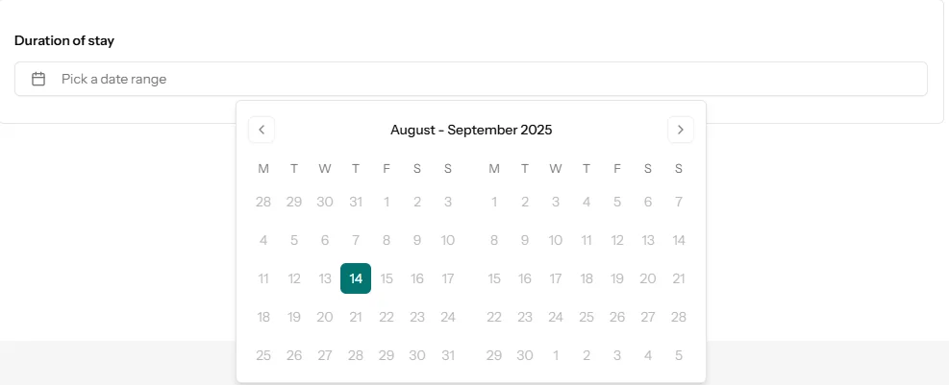This screenshot has height=385, width=949.
Task: Go to previous month with left chevron
Action: click(x=262, y=130)
